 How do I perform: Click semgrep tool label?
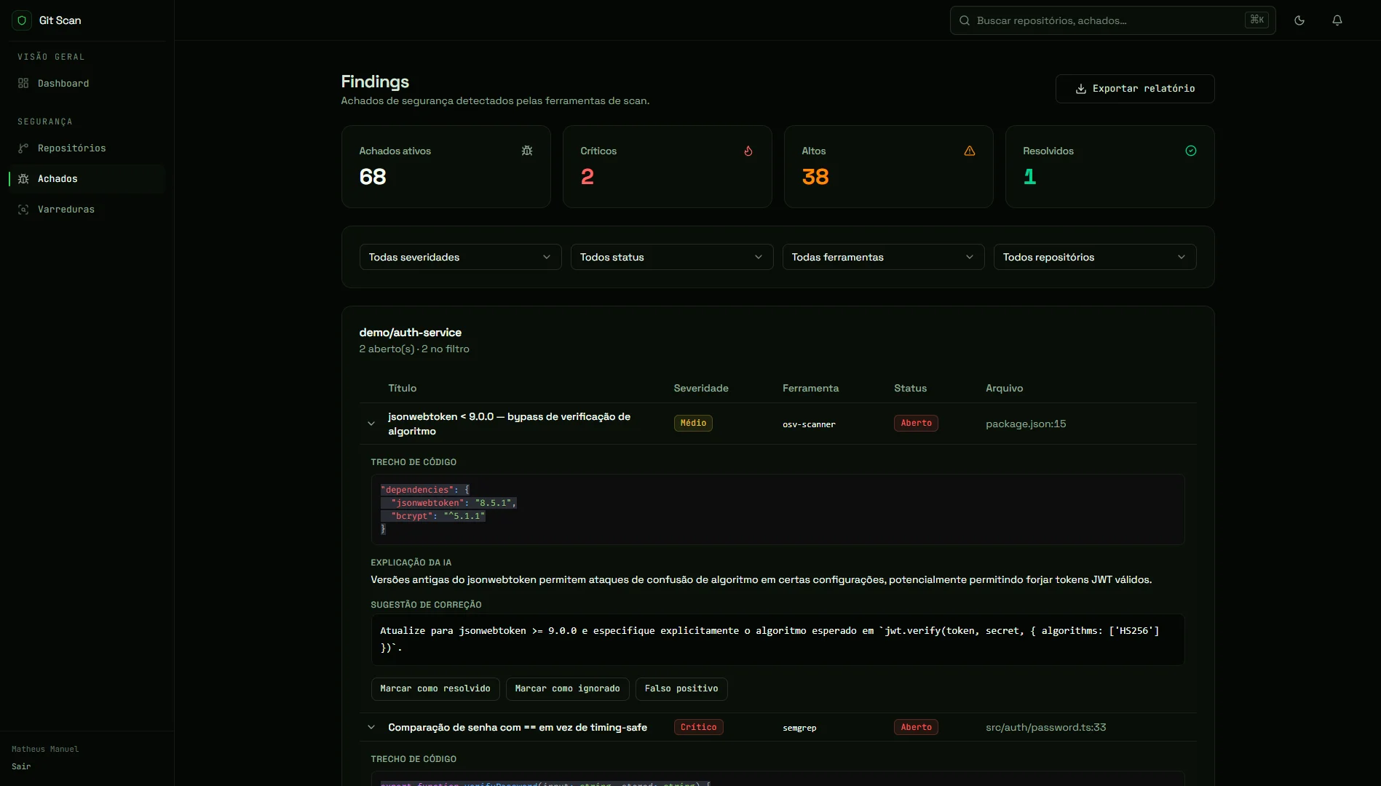[x=799, y=728]
